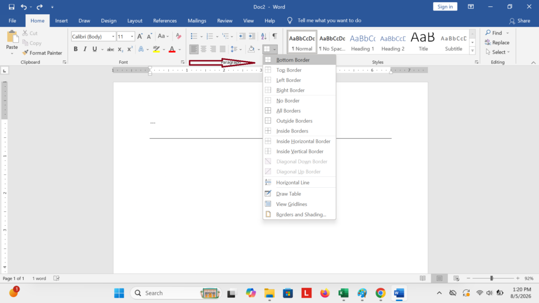
Task: Open the Numbering list dropdown arrow
Action: (217, 36)
